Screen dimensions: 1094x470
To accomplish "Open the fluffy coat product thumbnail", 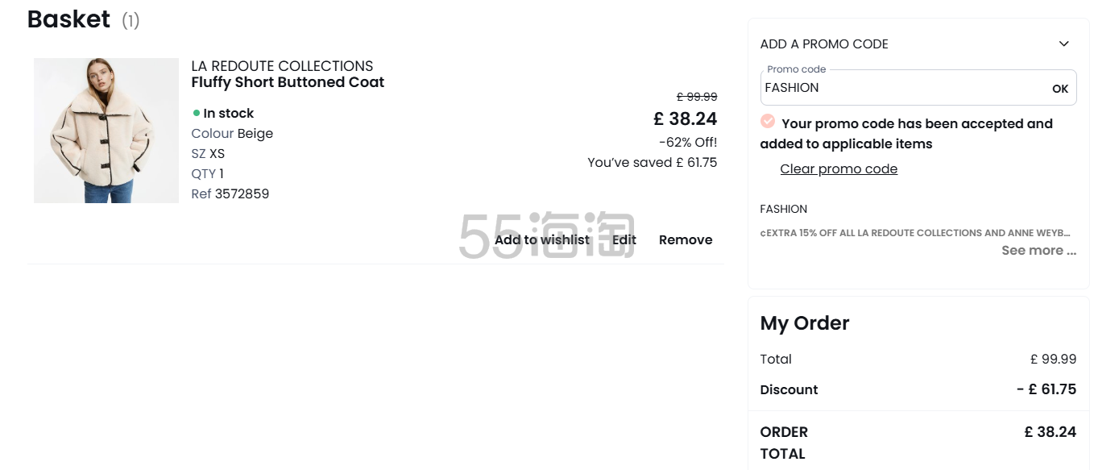I will (x=106, y=131).
